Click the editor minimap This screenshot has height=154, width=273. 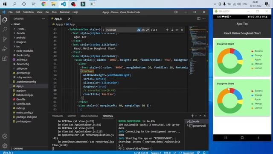point(198,50)
